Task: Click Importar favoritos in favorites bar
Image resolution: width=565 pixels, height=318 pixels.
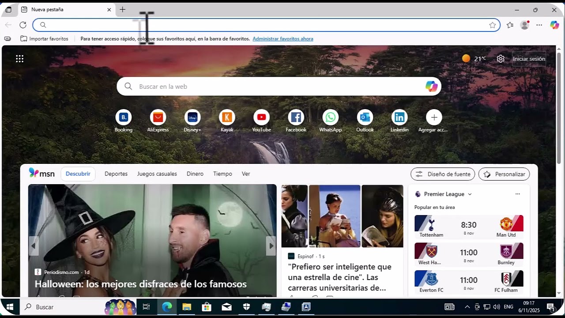Action: tap(44, 39)
